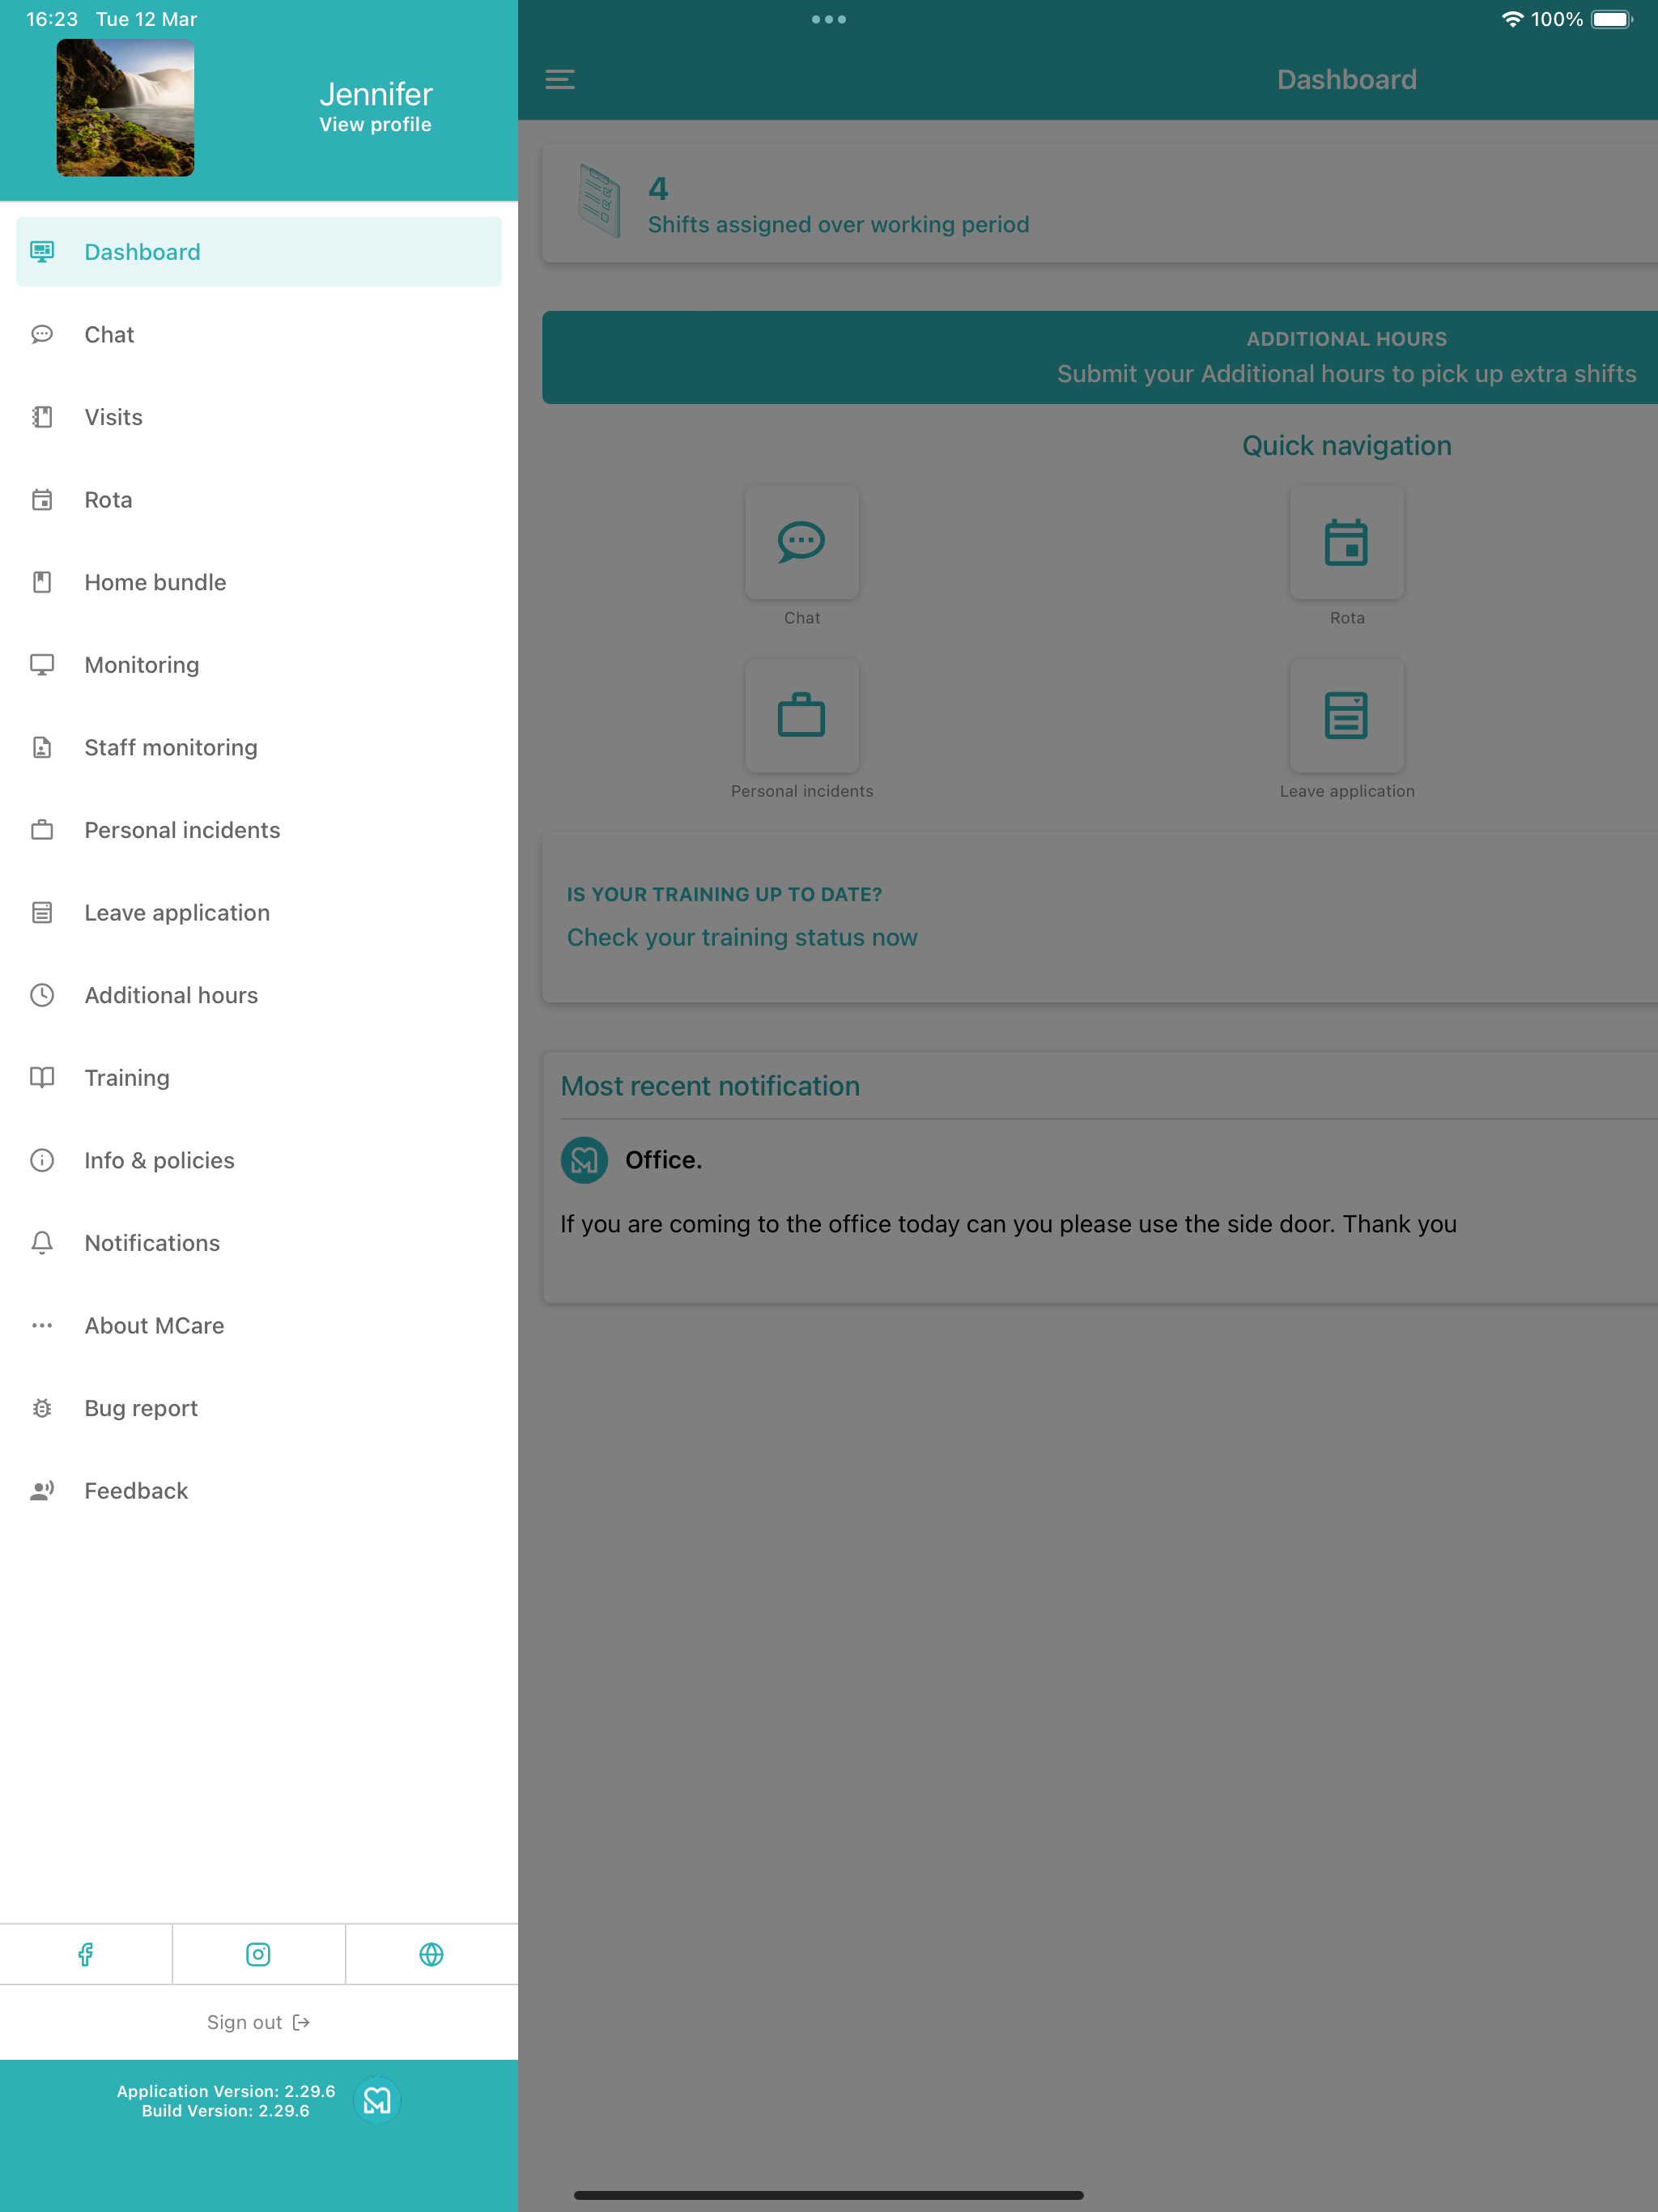The image size is (1658, 2212).
Task: Select Additional hours menu entry
Action: pyautogui.click(x=259, y=995)
